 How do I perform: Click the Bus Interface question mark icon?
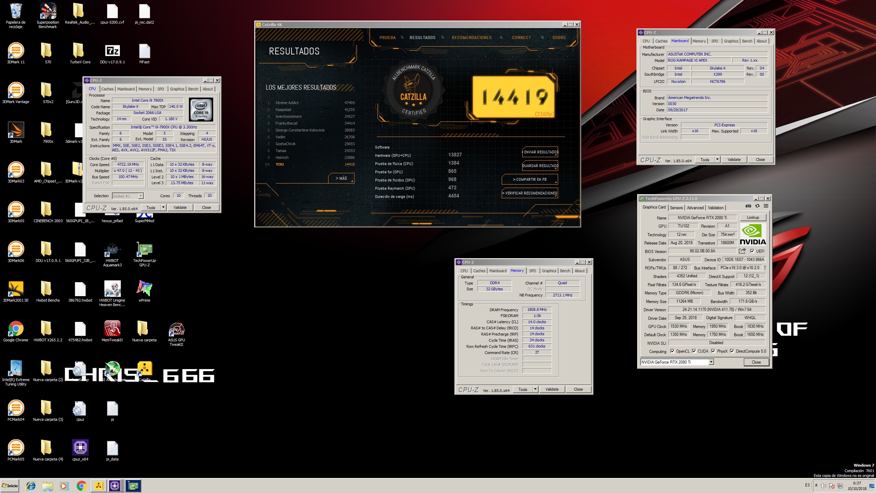click(x=765, y=268)
